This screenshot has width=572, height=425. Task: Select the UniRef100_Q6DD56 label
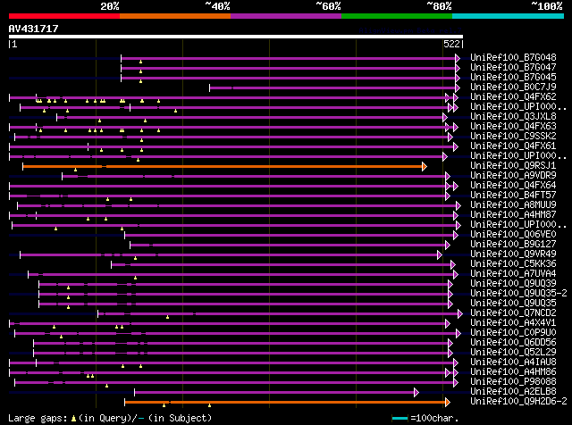(513, 343)
